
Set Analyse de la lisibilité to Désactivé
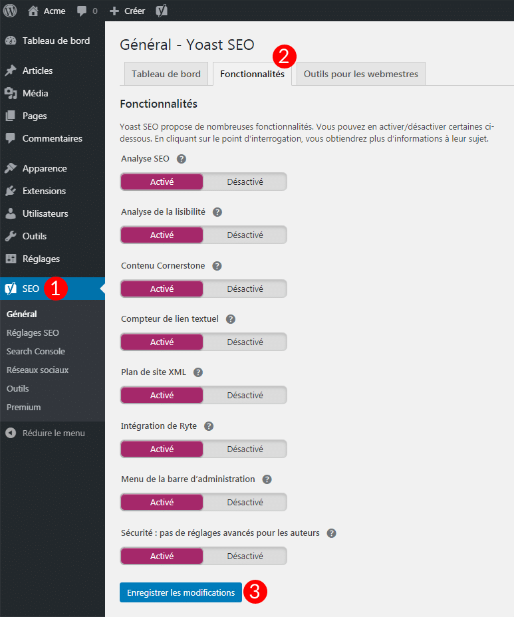[x=245, y=235]
